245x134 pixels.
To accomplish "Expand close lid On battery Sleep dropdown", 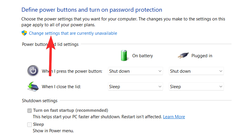I will coord(136,86).
